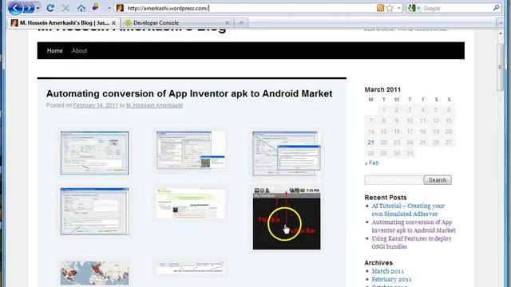511x287 pixels.
Task: Click the blog sidebar search text field
Action: pos(393,180)
